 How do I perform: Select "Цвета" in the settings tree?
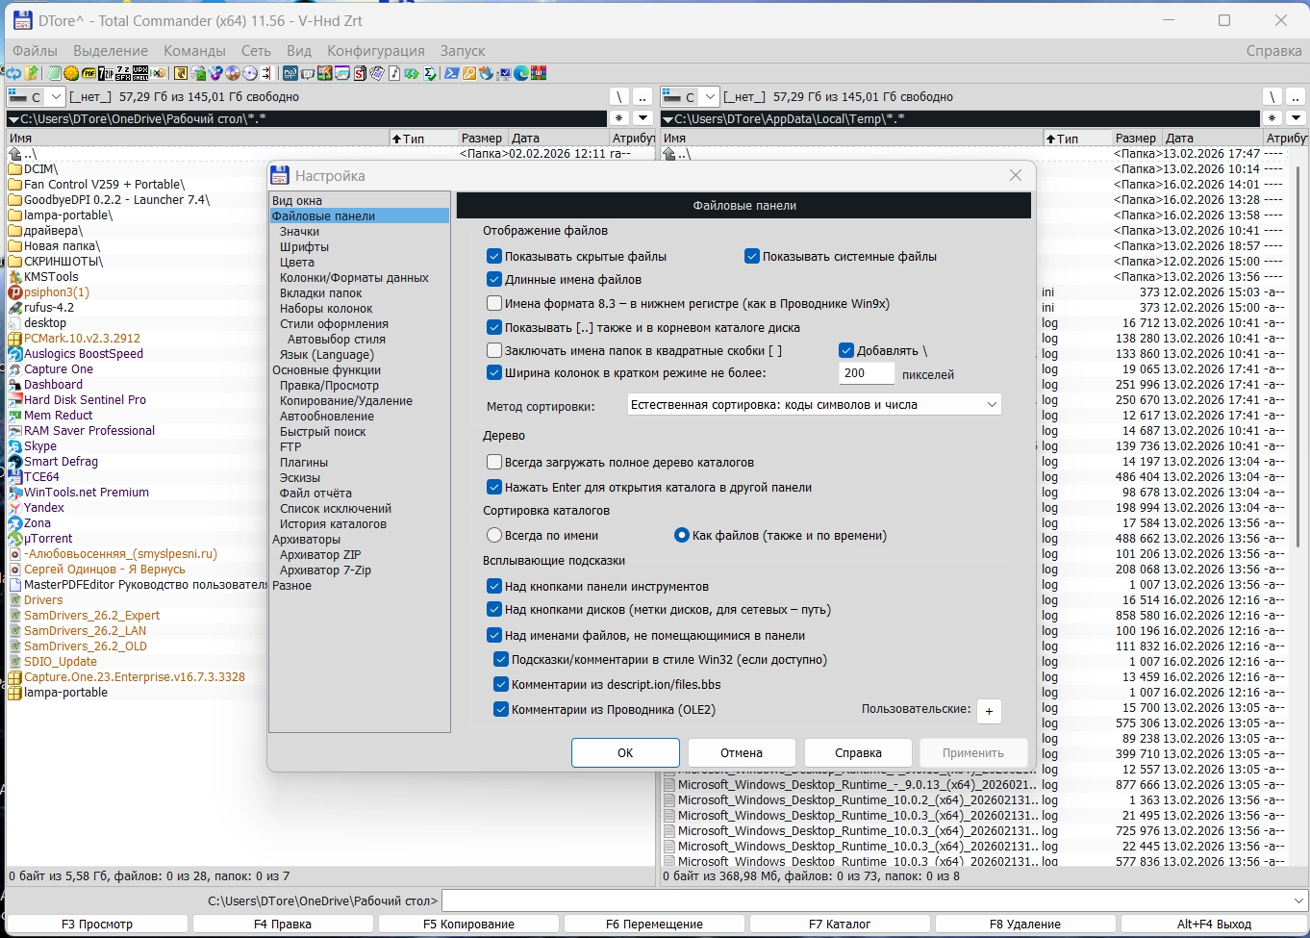pos(296,263)
